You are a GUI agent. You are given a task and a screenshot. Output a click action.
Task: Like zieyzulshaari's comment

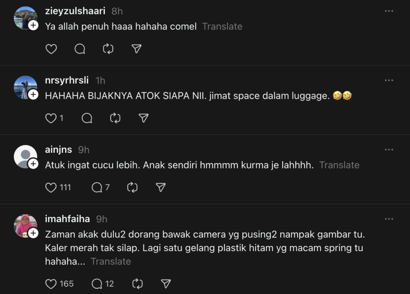pyautogui.click(x=51, y=49)
